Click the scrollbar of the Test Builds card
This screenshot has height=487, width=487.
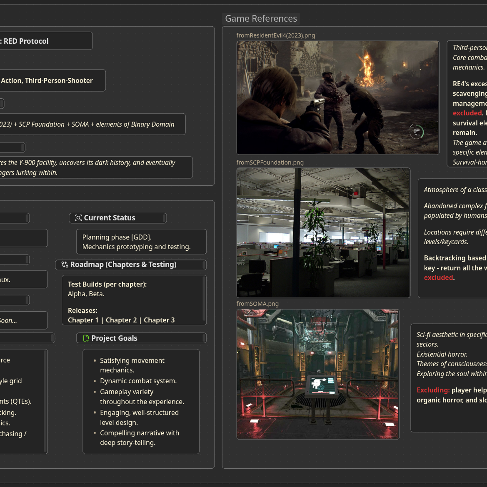(204, 299)
